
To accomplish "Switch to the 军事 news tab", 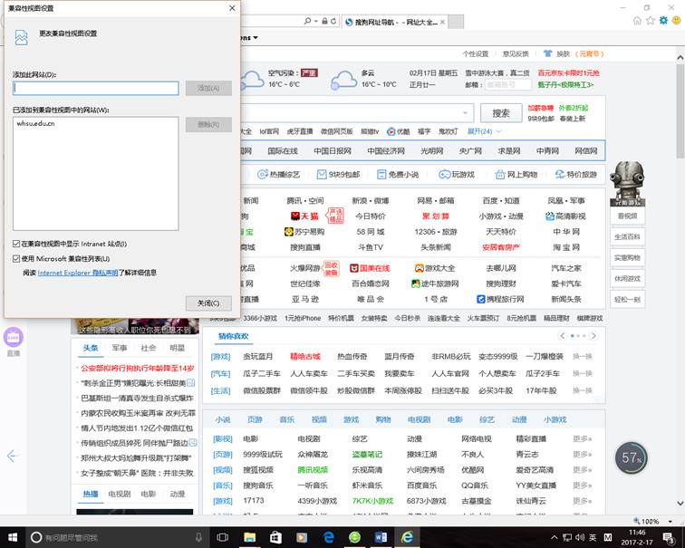I will tap(120, 348).
